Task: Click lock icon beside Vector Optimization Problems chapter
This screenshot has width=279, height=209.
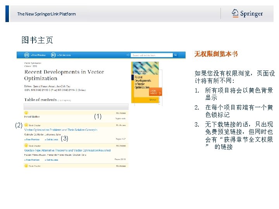Action: 26,125
